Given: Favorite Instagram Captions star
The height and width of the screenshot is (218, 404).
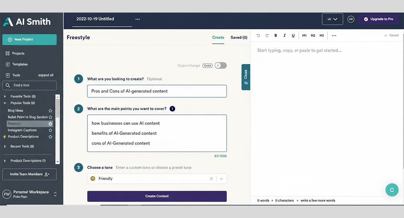Looking at the screenshot, I should (50, 130).
